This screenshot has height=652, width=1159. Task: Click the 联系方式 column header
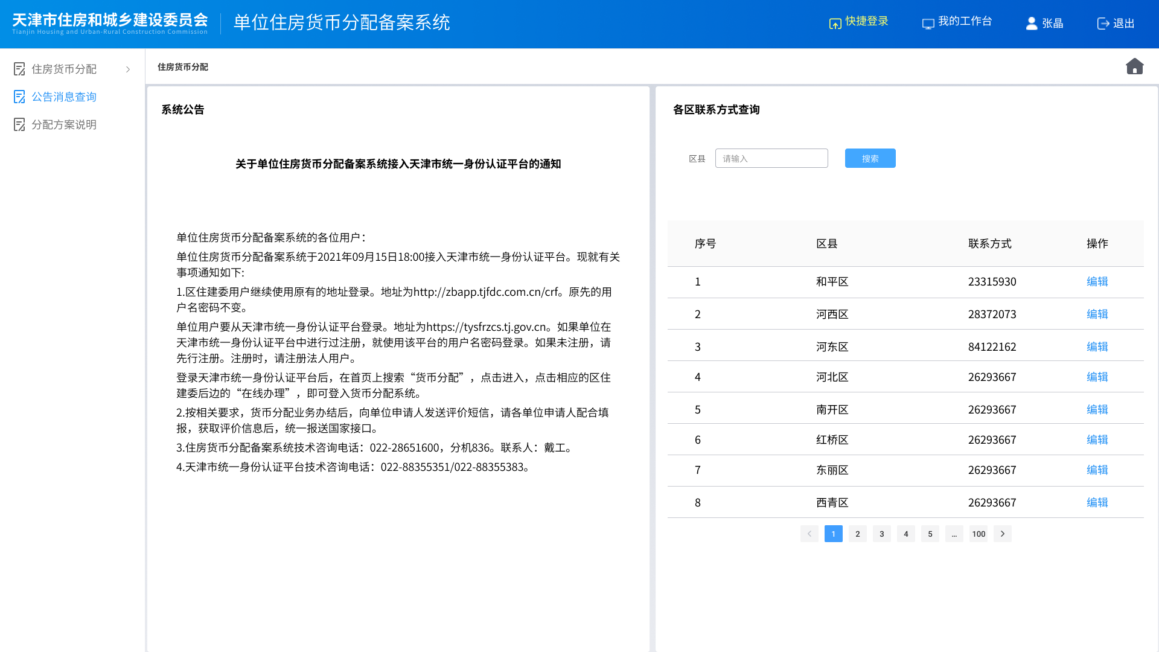(x=990, y=243)
